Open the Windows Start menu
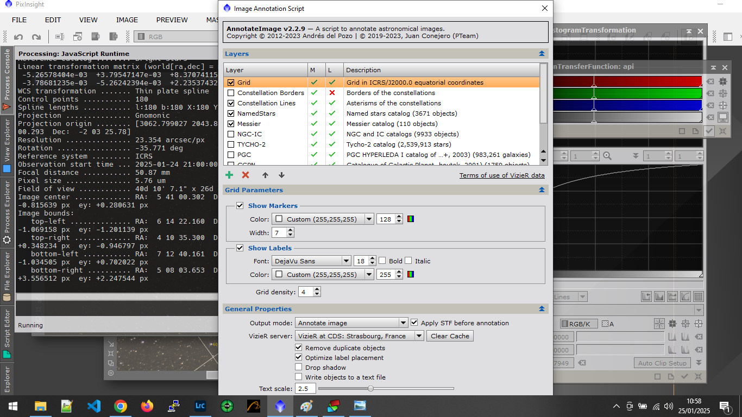This screenshot has height=417, width=742. pos(13,406)
